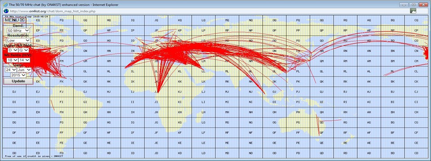Screen dimensions: 431x161
Task: Close the MENU panel with its X icon
Action: tap(22, 20)
